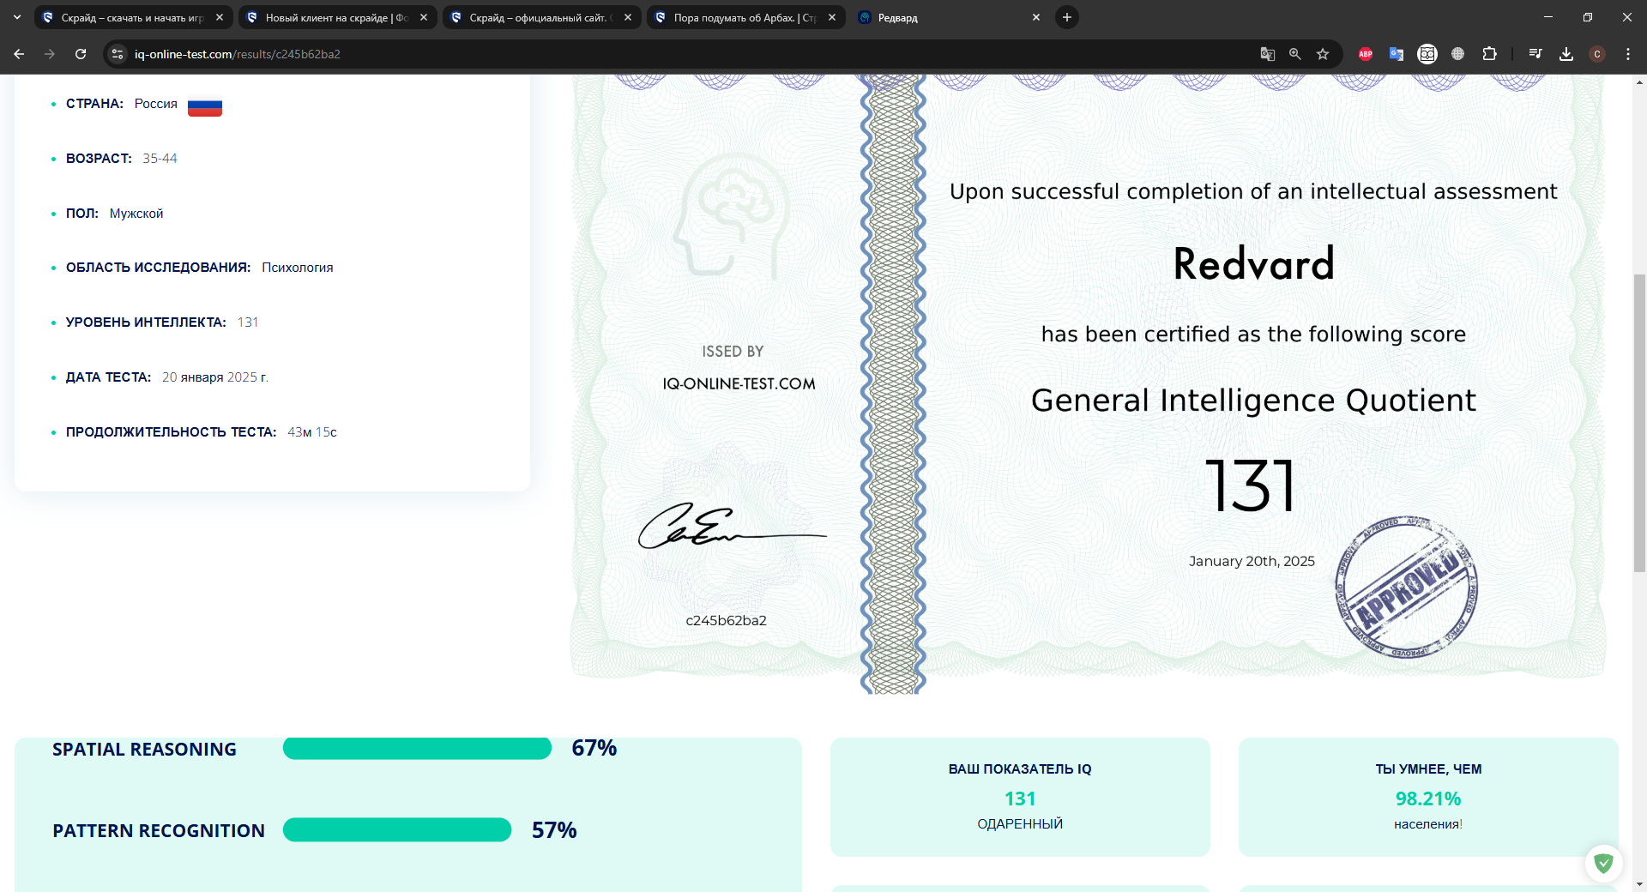This screenshot has height=892, width=1647.
Task: Open the tab search dropdown arrow
Action: pyautogui.click(x=17, y=17)
